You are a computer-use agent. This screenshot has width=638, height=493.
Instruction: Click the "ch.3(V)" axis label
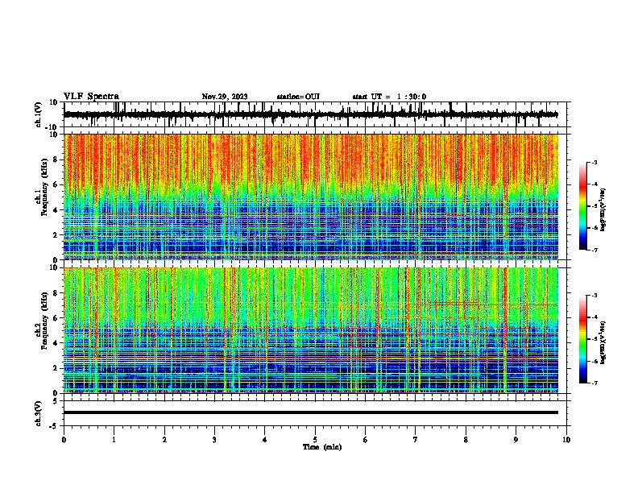tap(39, 413)
